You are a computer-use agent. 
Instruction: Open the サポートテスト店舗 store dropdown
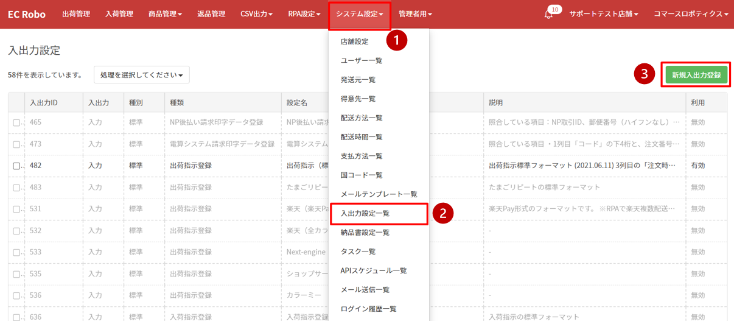pos(604,14)
